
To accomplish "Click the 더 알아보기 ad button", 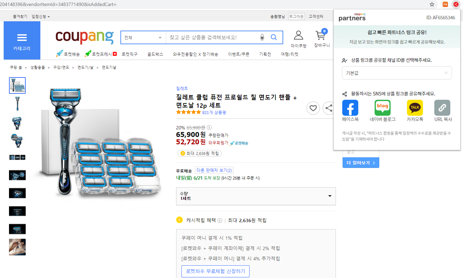I will pyautogui.click(x=361, y=163).
